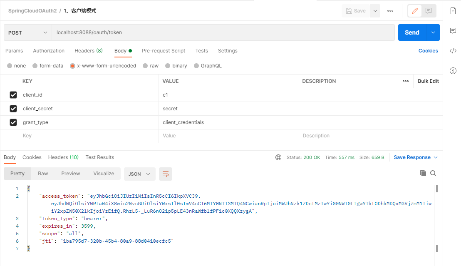Uncheck the grant_type row checkbox
Screen dimensions: 461x266
[13, 122]
